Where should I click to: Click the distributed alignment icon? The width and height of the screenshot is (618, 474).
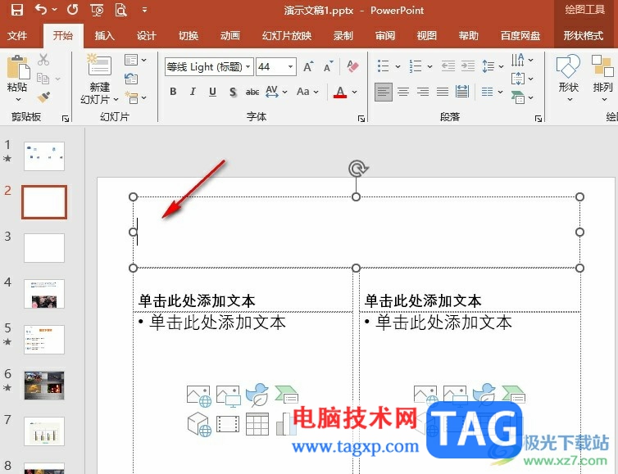[462, 92]
